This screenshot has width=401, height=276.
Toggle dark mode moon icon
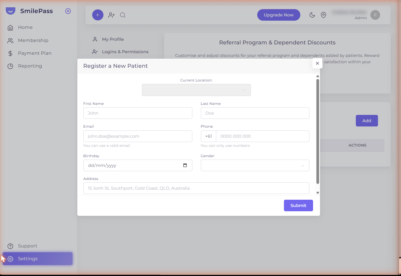(312, 15)
